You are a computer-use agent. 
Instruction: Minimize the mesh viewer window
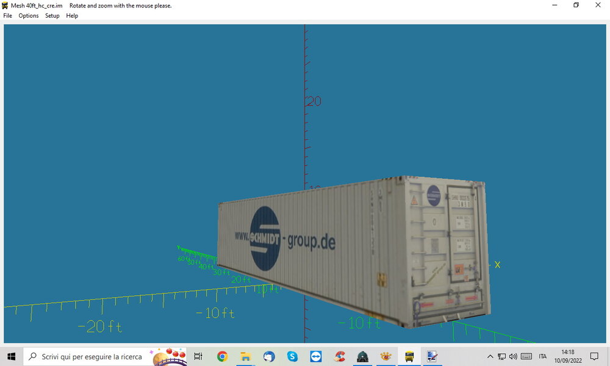(x=554, y=5)
